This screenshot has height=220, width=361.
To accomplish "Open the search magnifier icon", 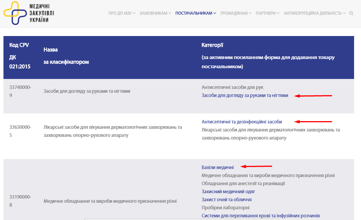I will pos(351,13).
